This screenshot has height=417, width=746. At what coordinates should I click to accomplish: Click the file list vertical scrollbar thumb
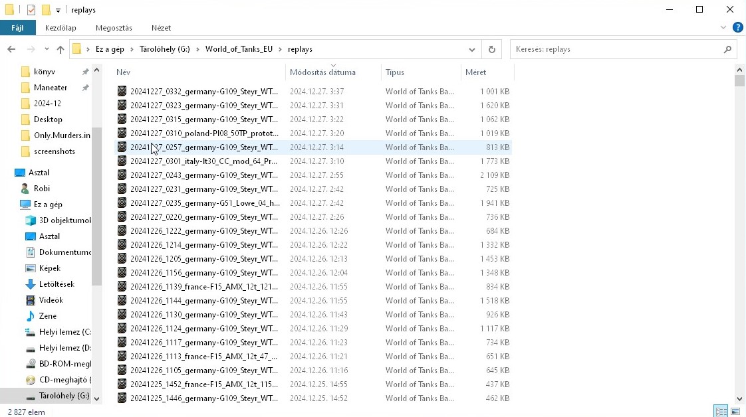[x=739, y=81]
